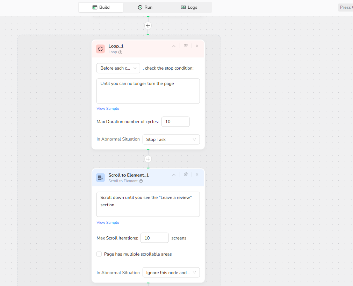Enable Page has multiple scrollable areas checkbox
Viewport: 353px width, 286px height.
pos(99,254)
